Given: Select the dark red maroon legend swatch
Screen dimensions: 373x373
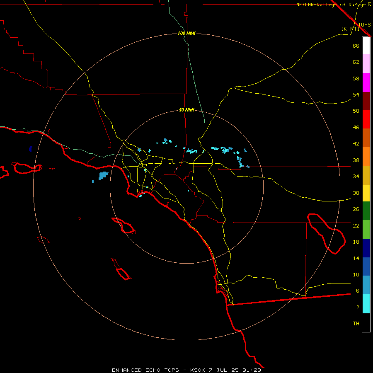Looking at the screenshot, I should tap(366, 101).
